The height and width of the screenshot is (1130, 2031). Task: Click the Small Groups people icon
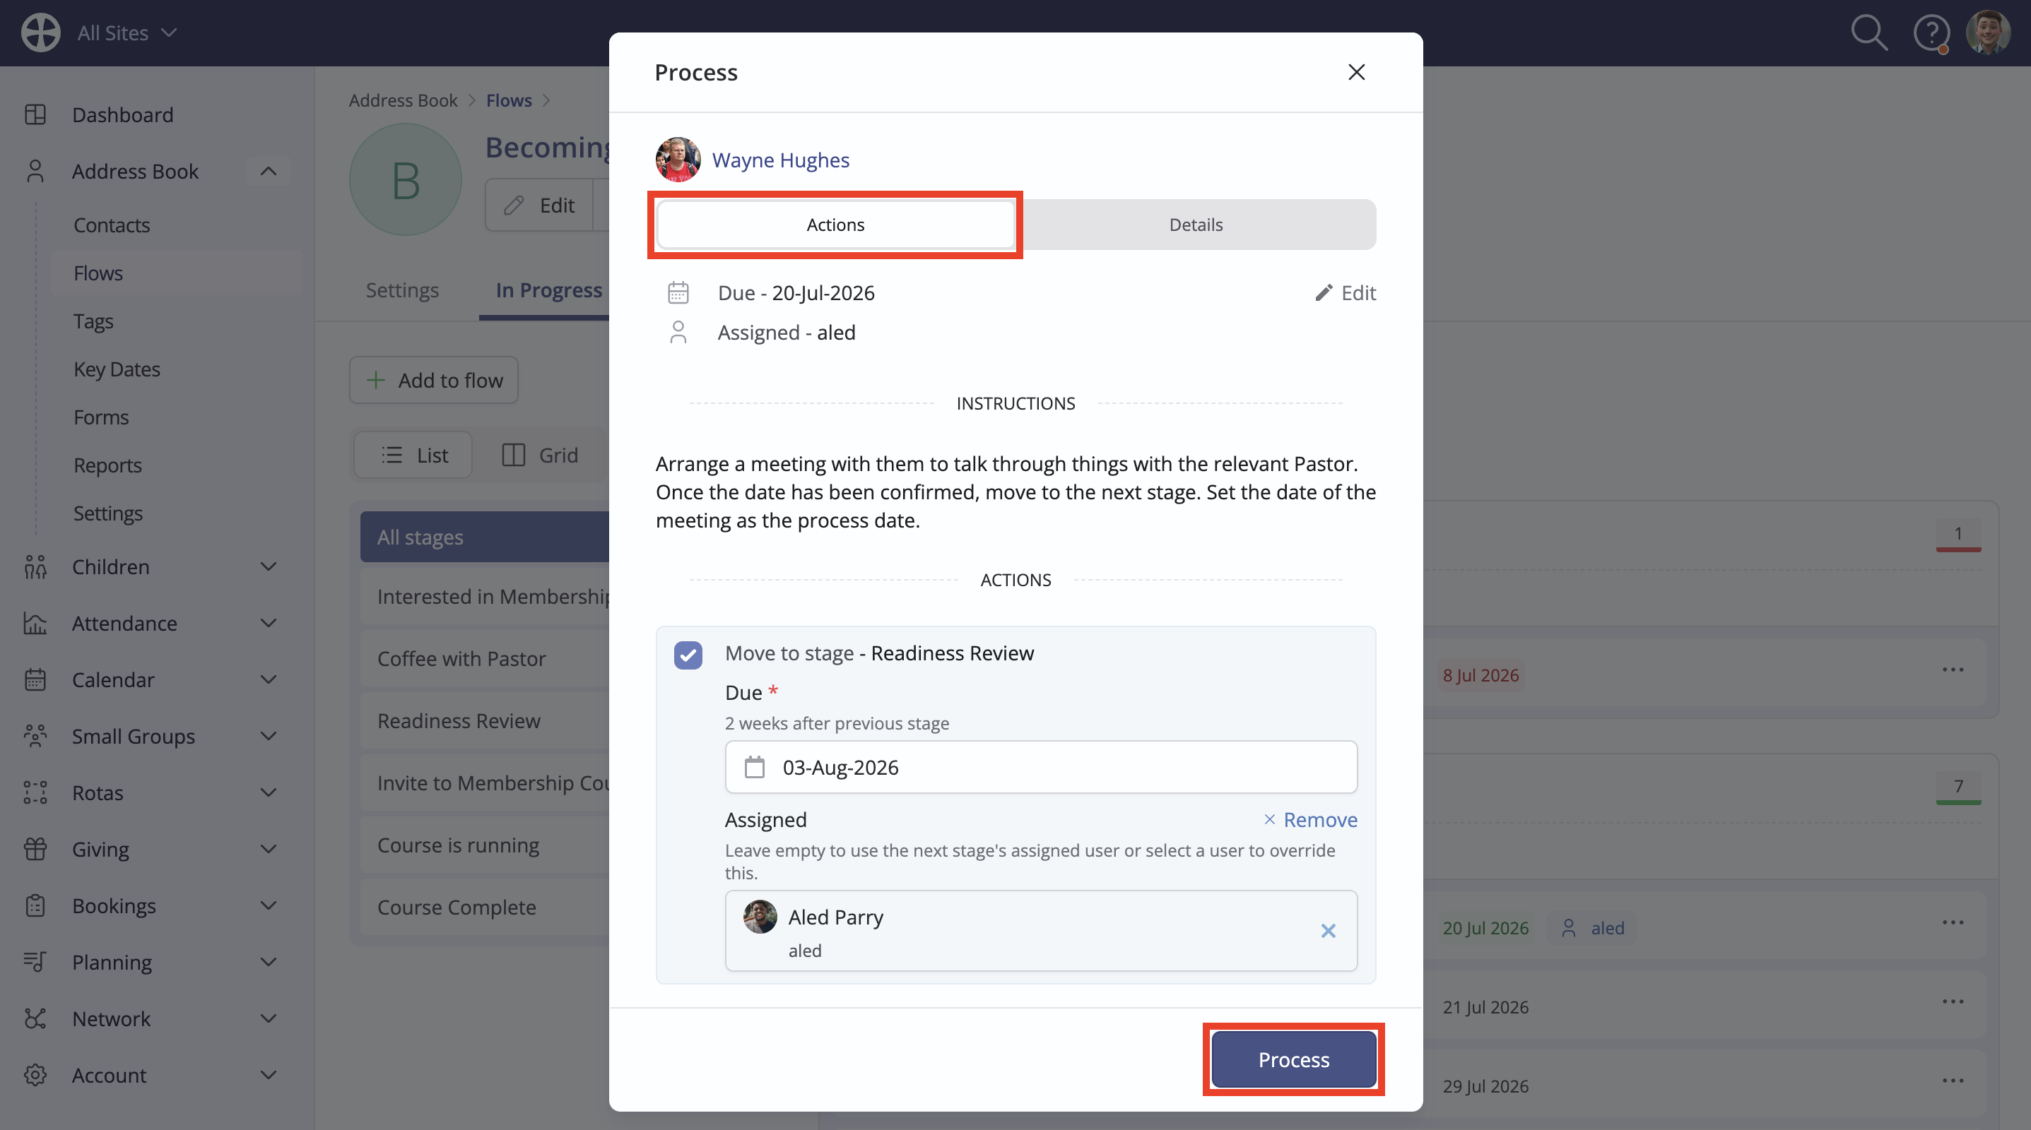pyautogui.click(x=35, y=736)
